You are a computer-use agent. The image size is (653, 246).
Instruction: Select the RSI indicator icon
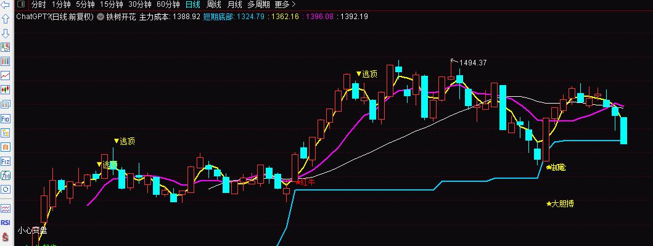click(x=6, y=223)
